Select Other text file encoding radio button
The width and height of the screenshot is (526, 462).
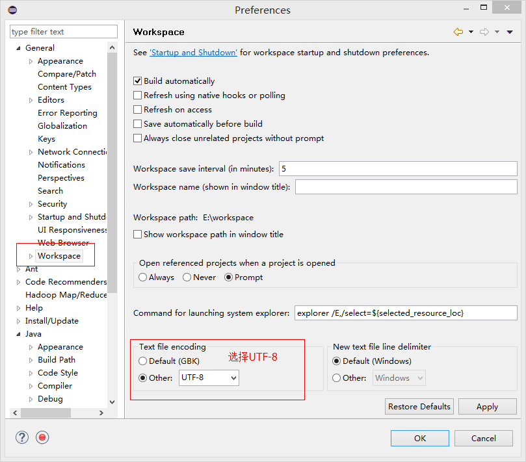tap(142, 378)
